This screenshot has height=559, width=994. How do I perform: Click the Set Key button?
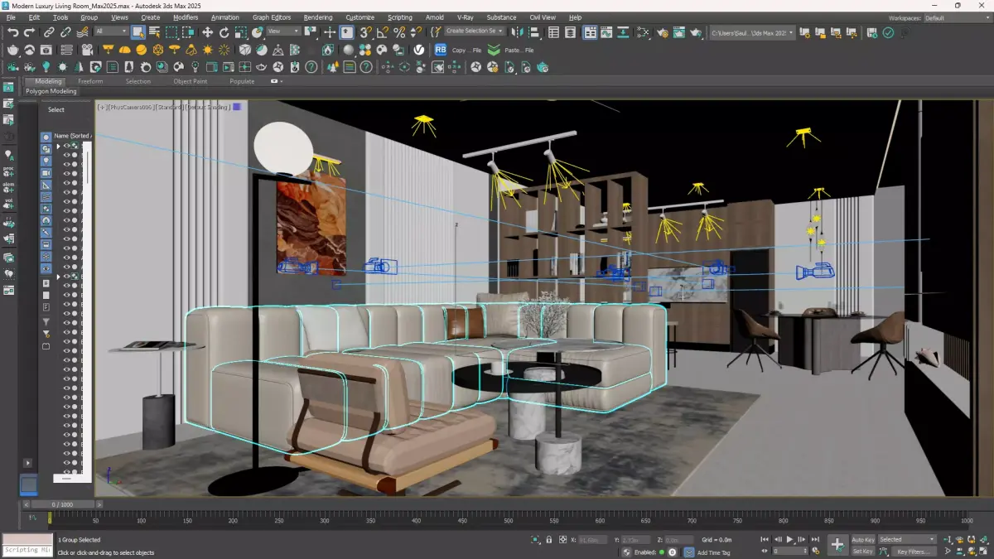(863, 551)
